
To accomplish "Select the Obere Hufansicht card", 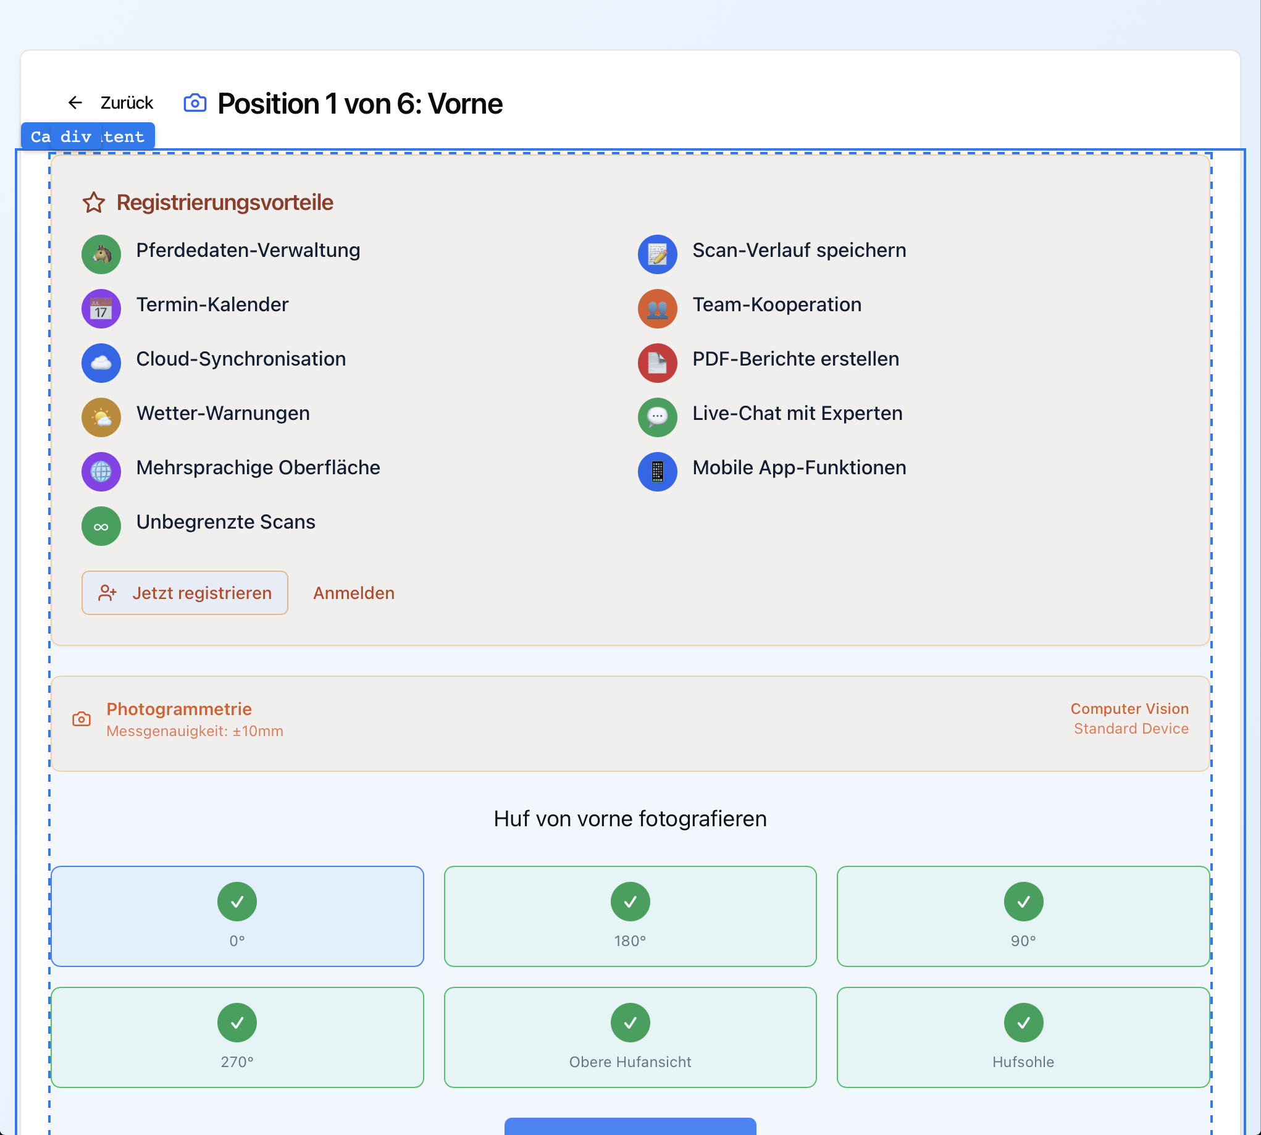I will pos(630,1037).
